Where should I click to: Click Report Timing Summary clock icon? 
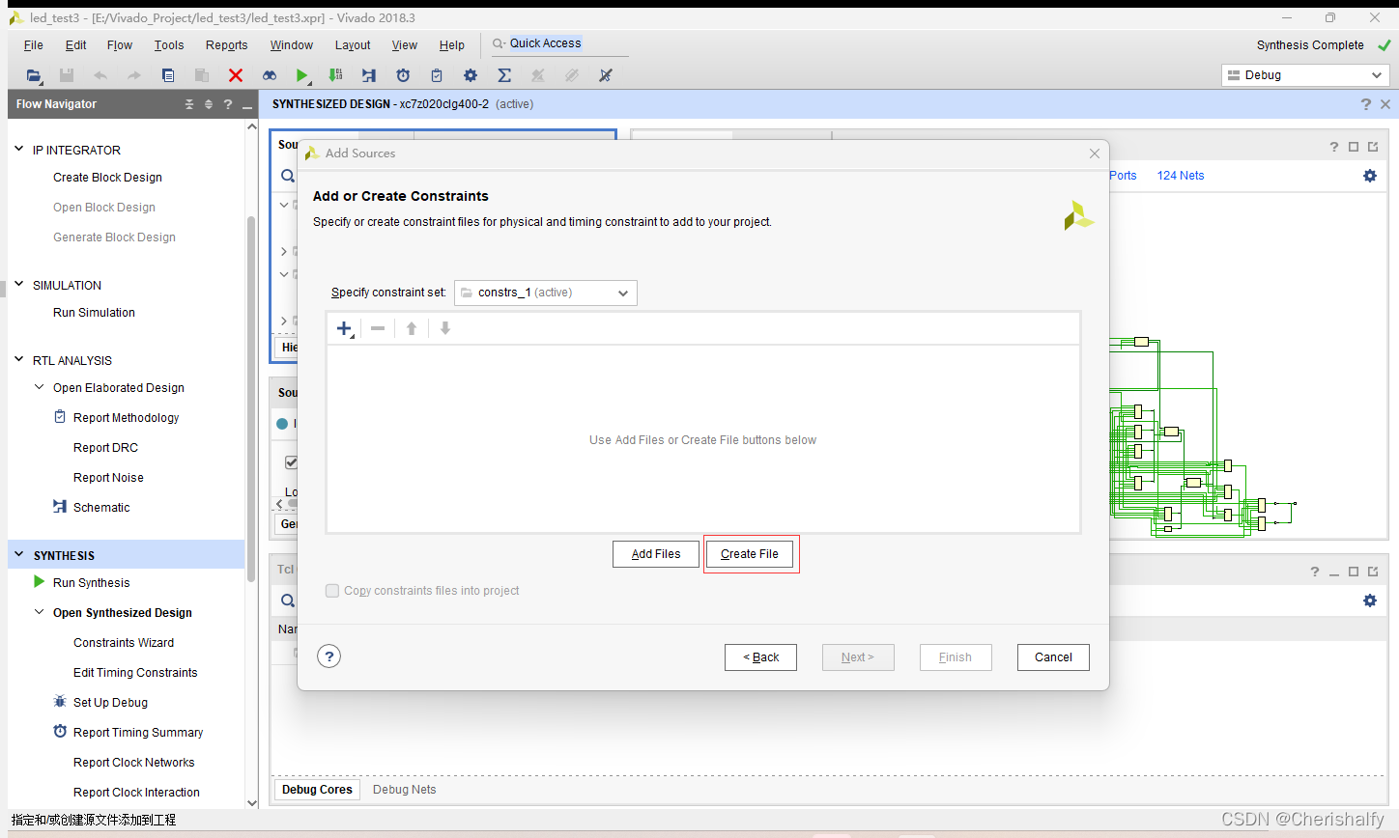(x=60, y=732)
